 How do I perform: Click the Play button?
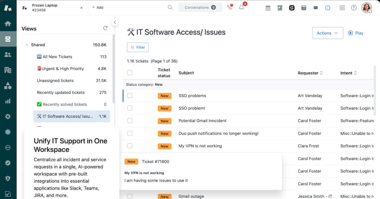pos(356,33)
